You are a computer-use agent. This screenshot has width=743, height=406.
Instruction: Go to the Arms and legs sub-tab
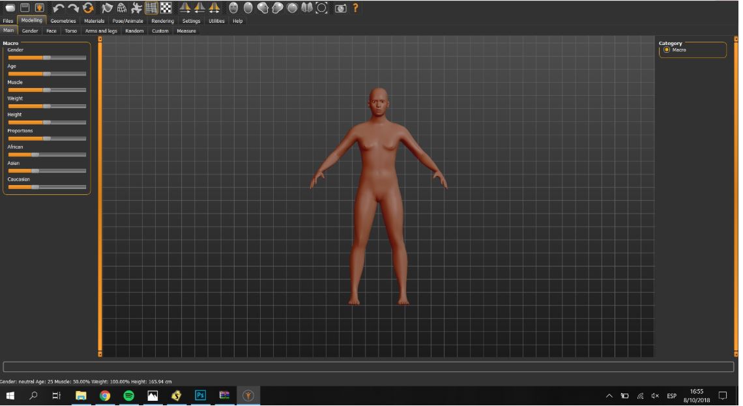pyautogui.click(x=101, y=31)
